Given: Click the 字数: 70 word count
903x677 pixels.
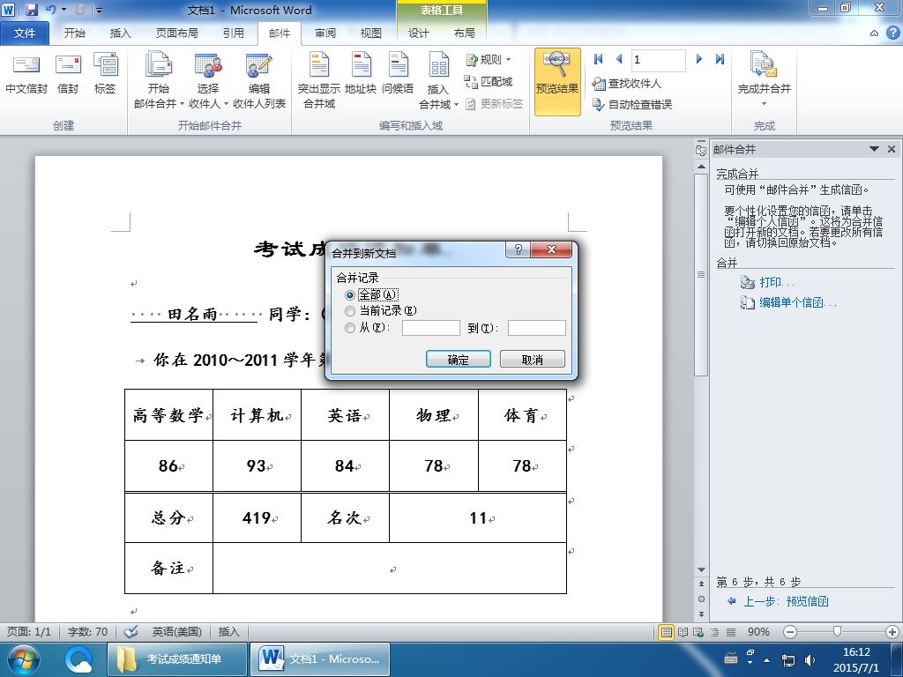Looking at the screenshot, I should click(x=87, y=631).
